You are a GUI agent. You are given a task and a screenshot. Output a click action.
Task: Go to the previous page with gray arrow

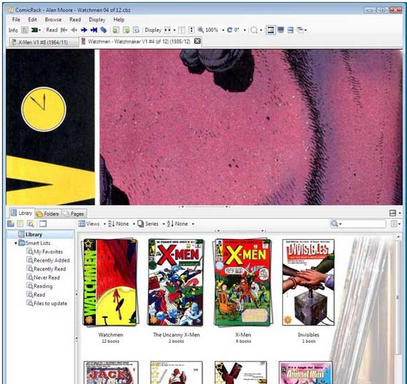point(74,30)
